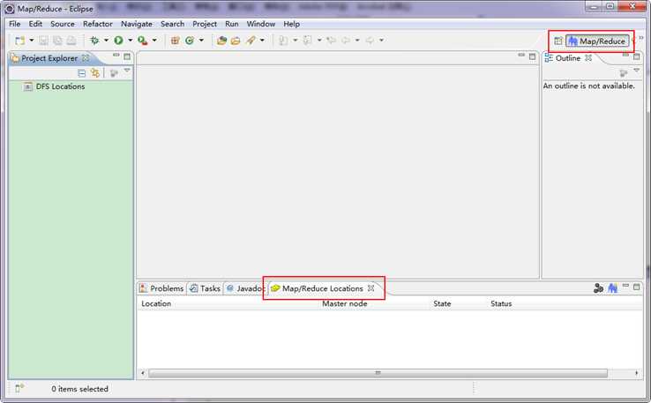The width and height of the screenshot is (651, 403).
Task: Open the Project menu
Action: click(205, 24)
